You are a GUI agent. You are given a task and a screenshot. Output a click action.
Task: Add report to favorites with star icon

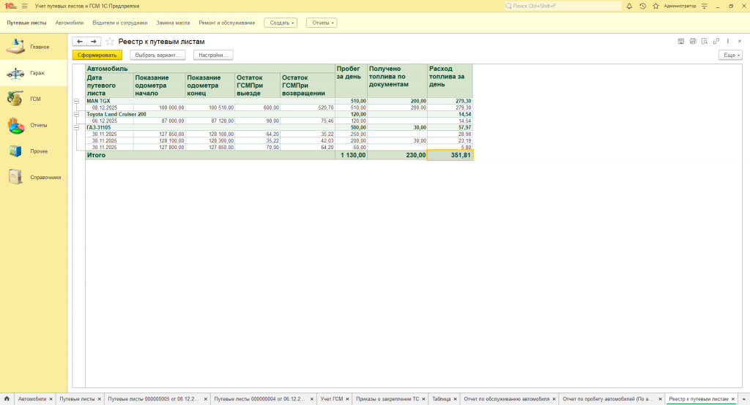[111, 42]
